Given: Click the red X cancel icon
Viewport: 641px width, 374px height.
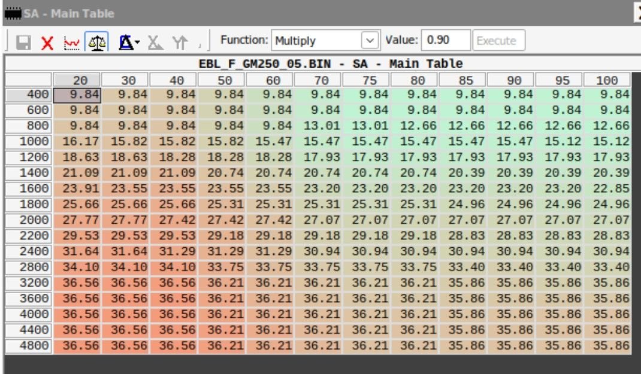Looking at the screenshot, I should [47, 42].
